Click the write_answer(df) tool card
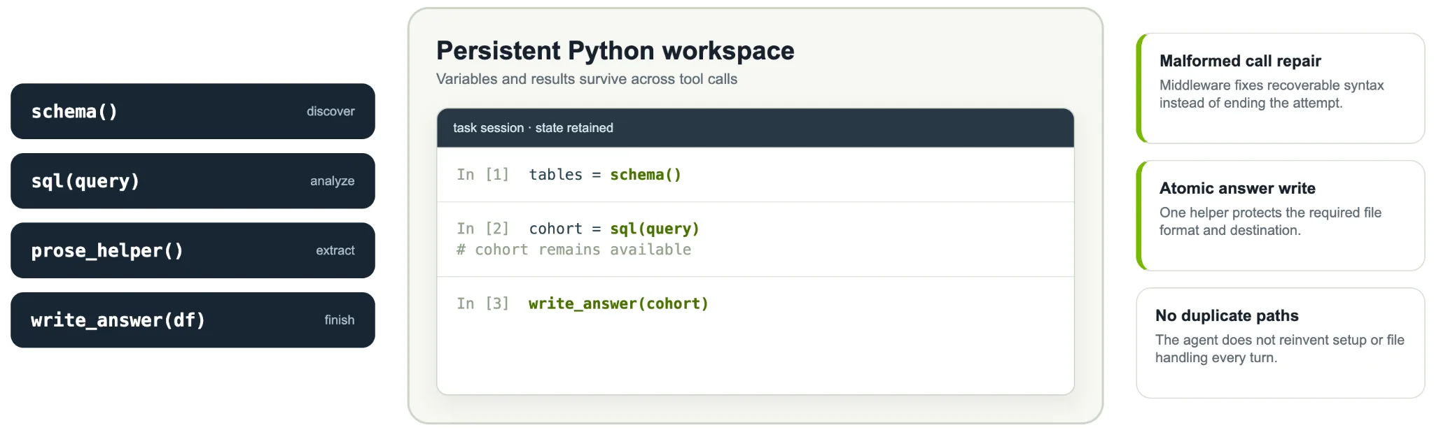This screenshot has width=1434, height=437. [193, 320]
